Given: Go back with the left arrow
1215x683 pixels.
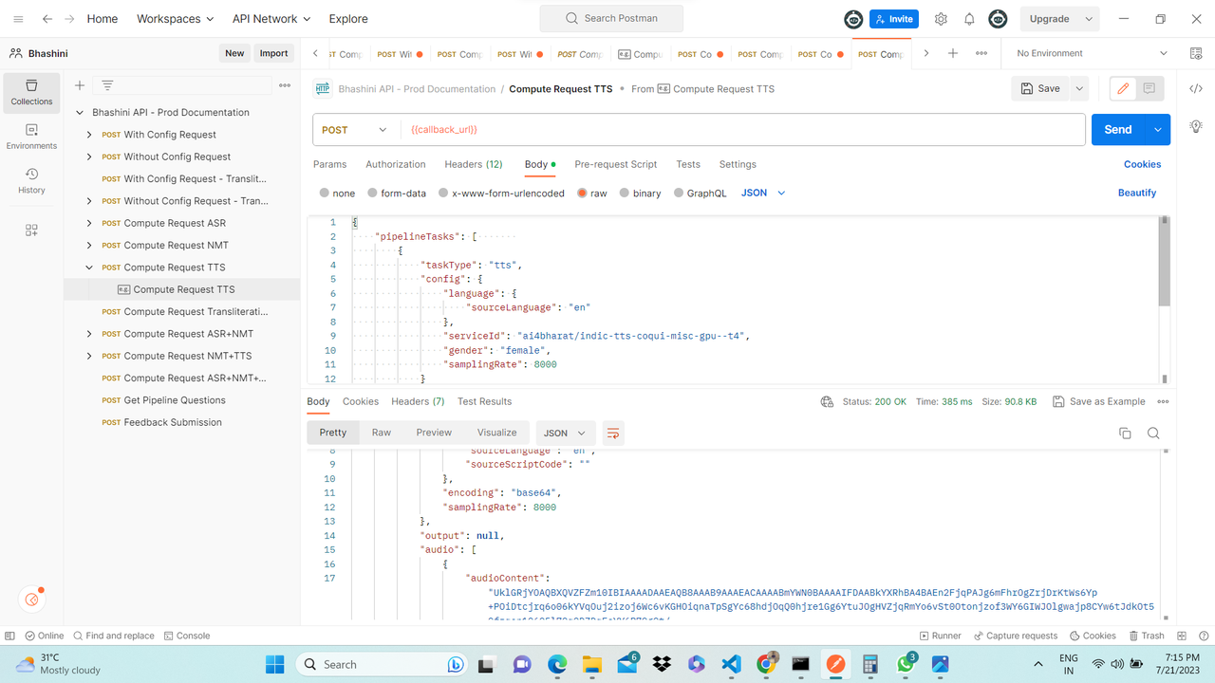Looking at the screenshot, I should pos(47,19).
